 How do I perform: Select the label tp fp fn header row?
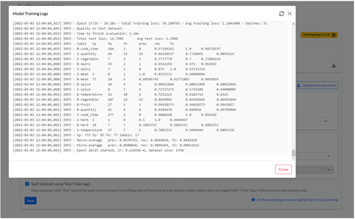point(93,44)
